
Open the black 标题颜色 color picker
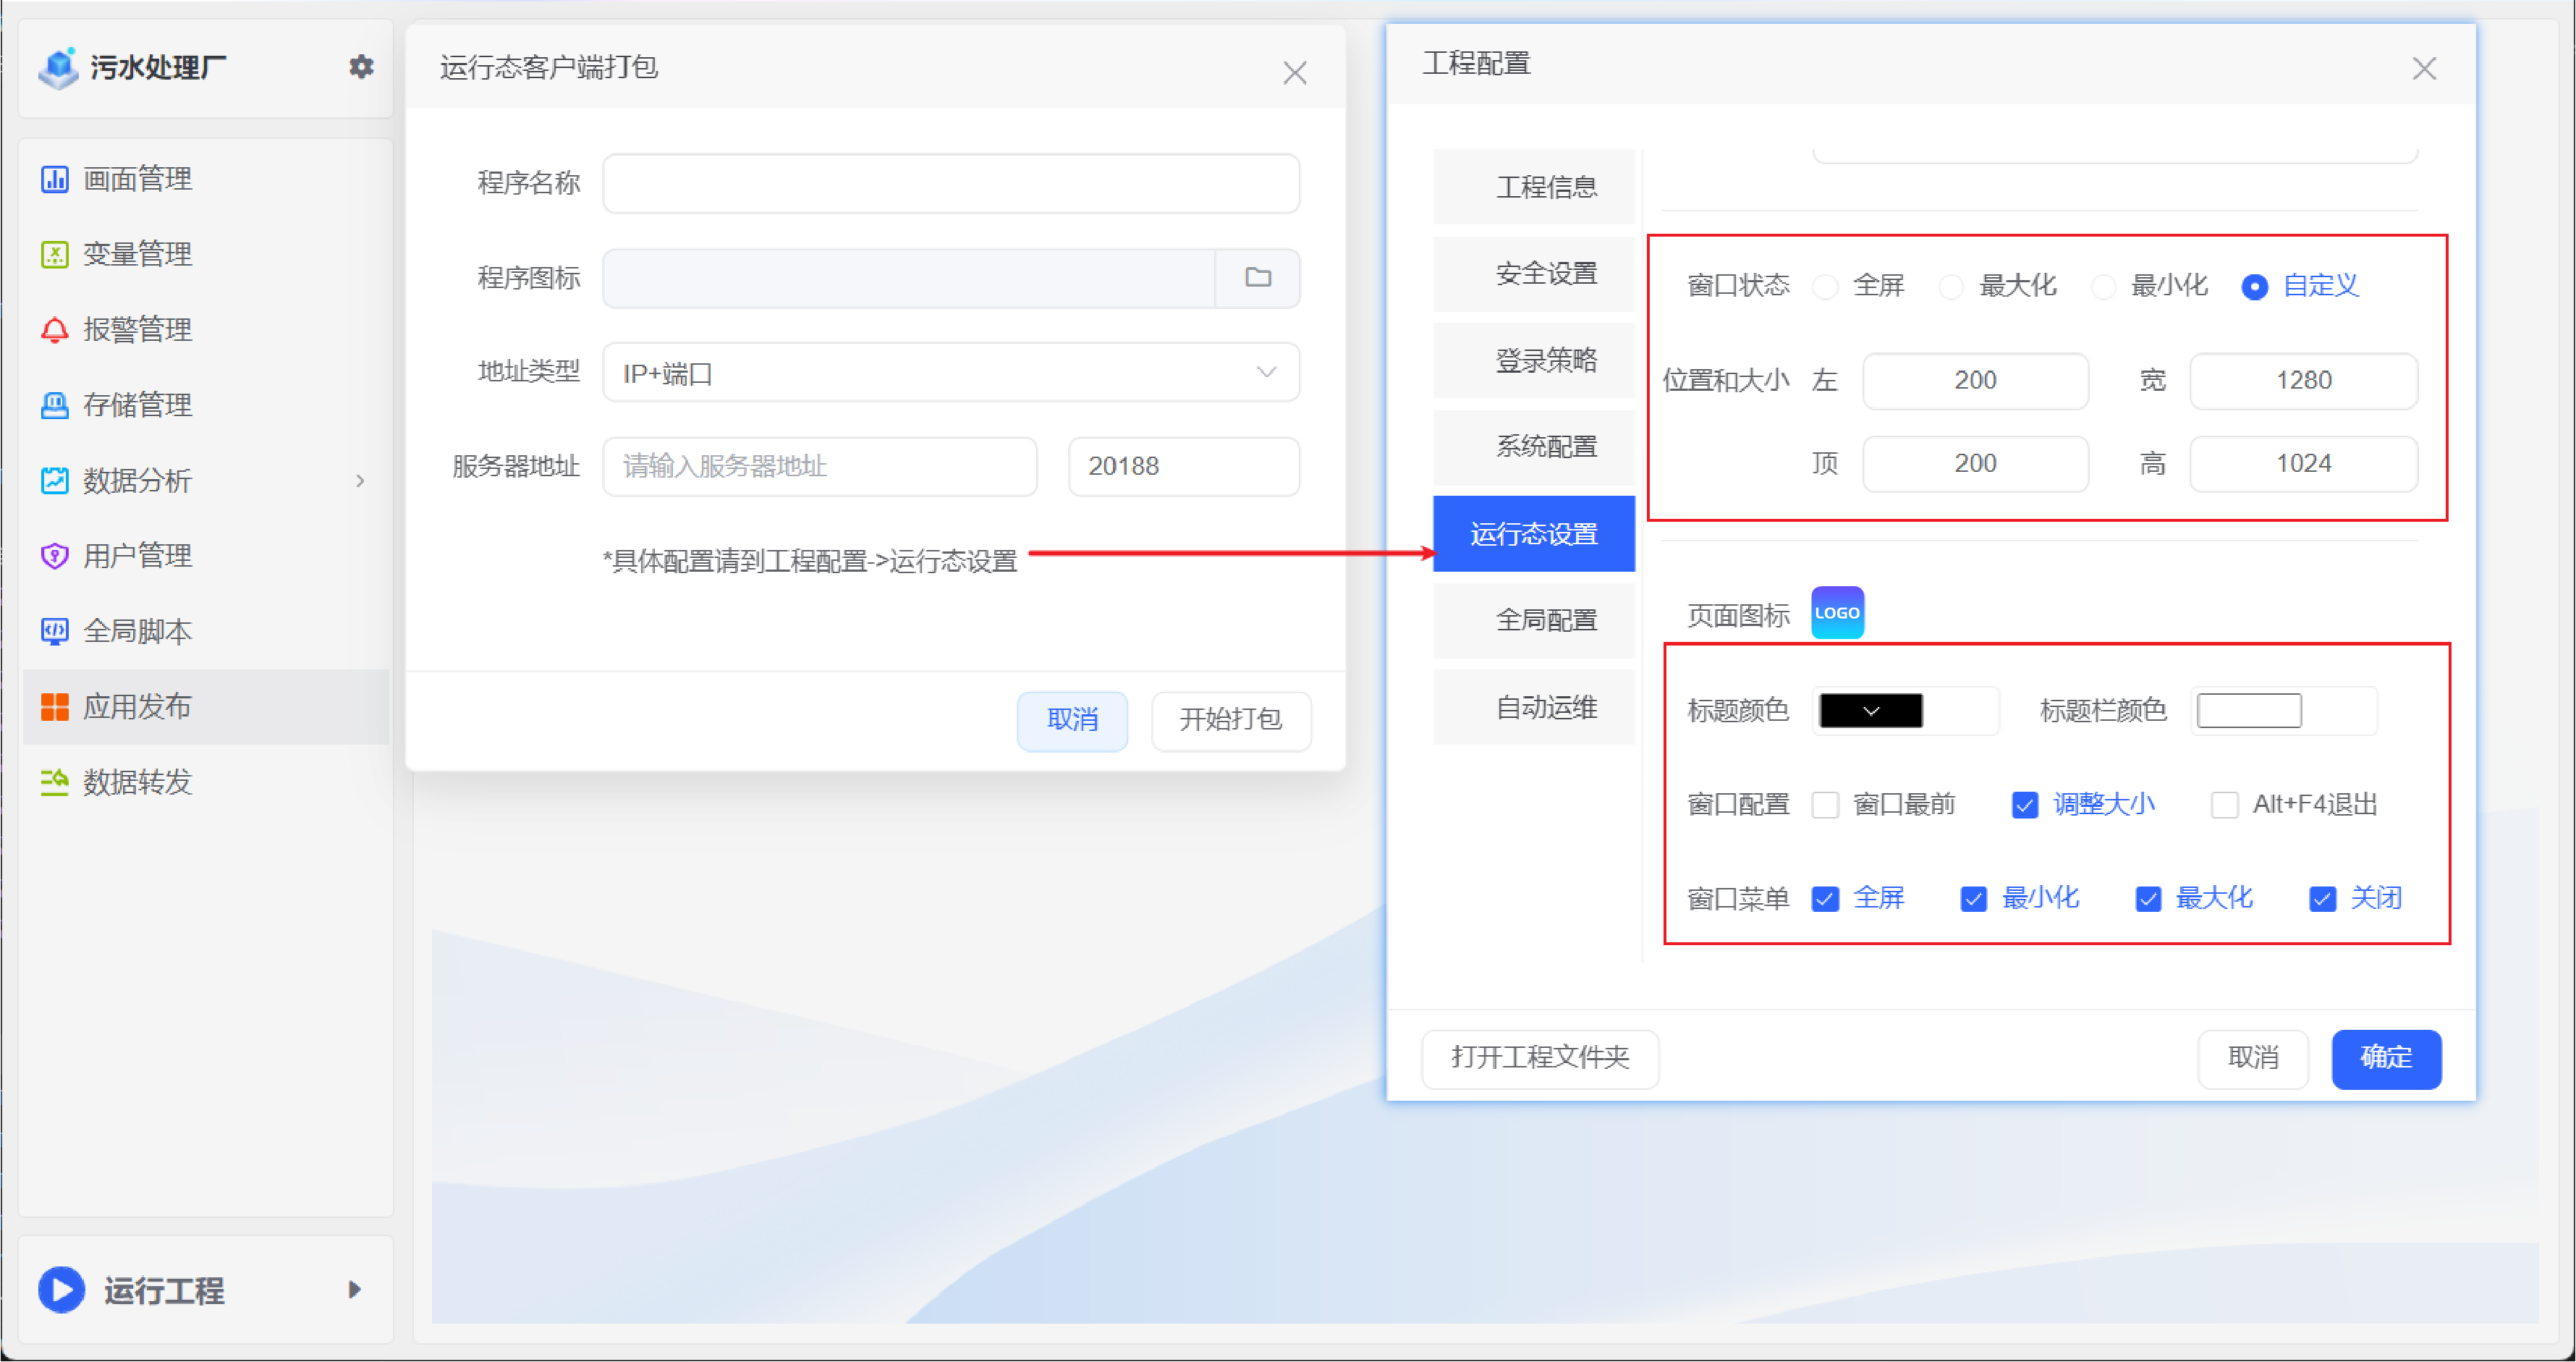(1870, 711)
